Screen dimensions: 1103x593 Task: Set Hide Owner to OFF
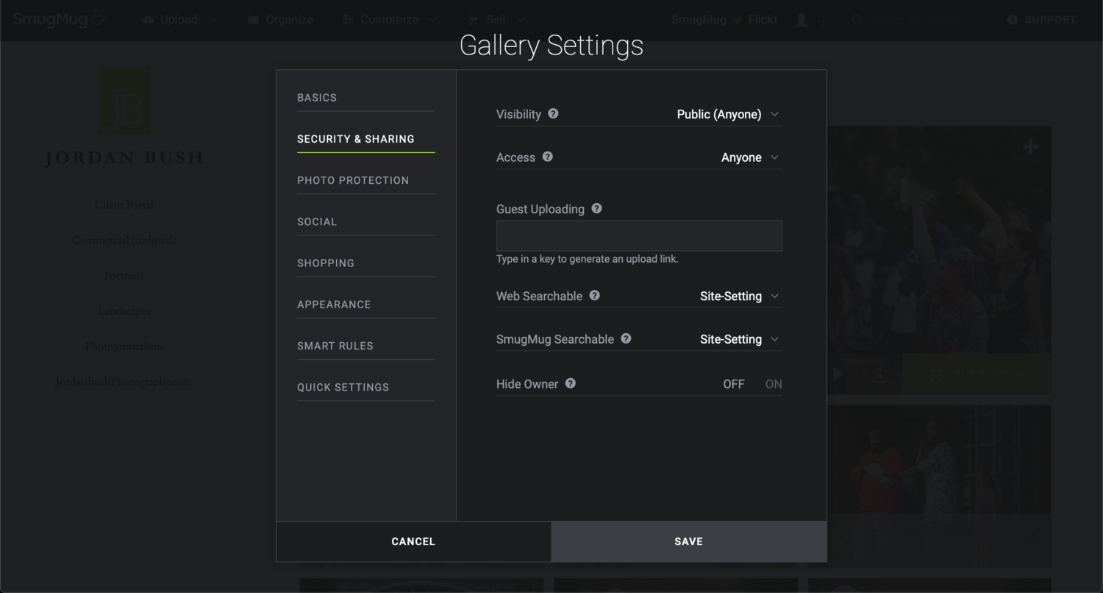733,384
